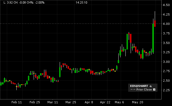
Task: Select the 3.50 price axis label
Action: (166, 43)
